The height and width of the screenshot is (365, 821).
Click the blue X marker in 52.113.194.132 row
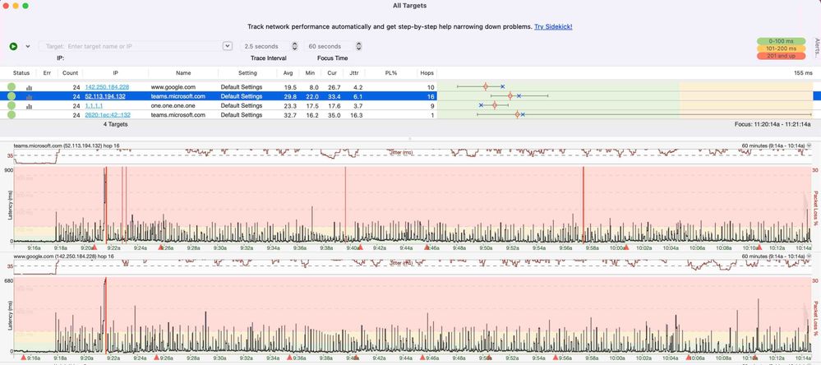(519, 96)
